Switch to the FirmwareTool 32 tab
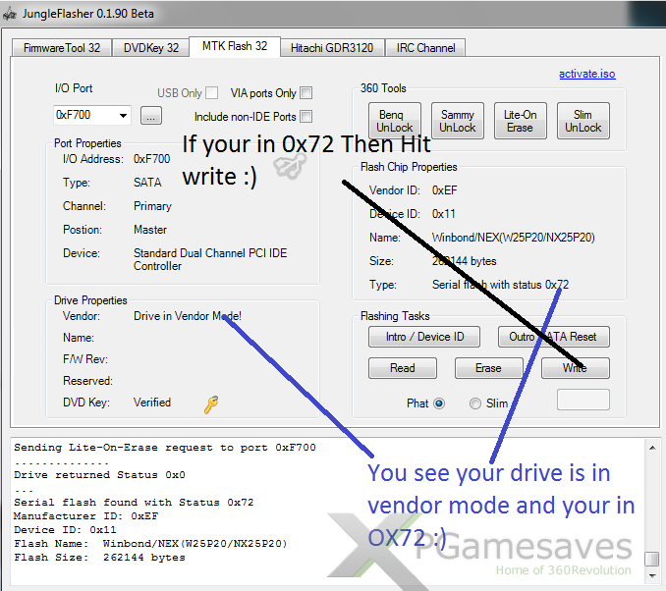 (60, 47)
